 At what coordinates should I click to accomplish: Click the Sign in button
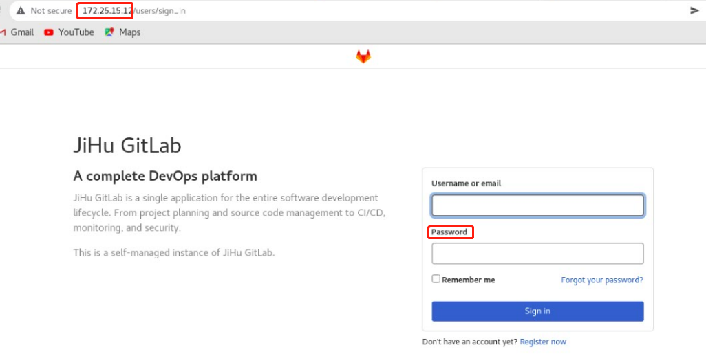click(537, 311)
